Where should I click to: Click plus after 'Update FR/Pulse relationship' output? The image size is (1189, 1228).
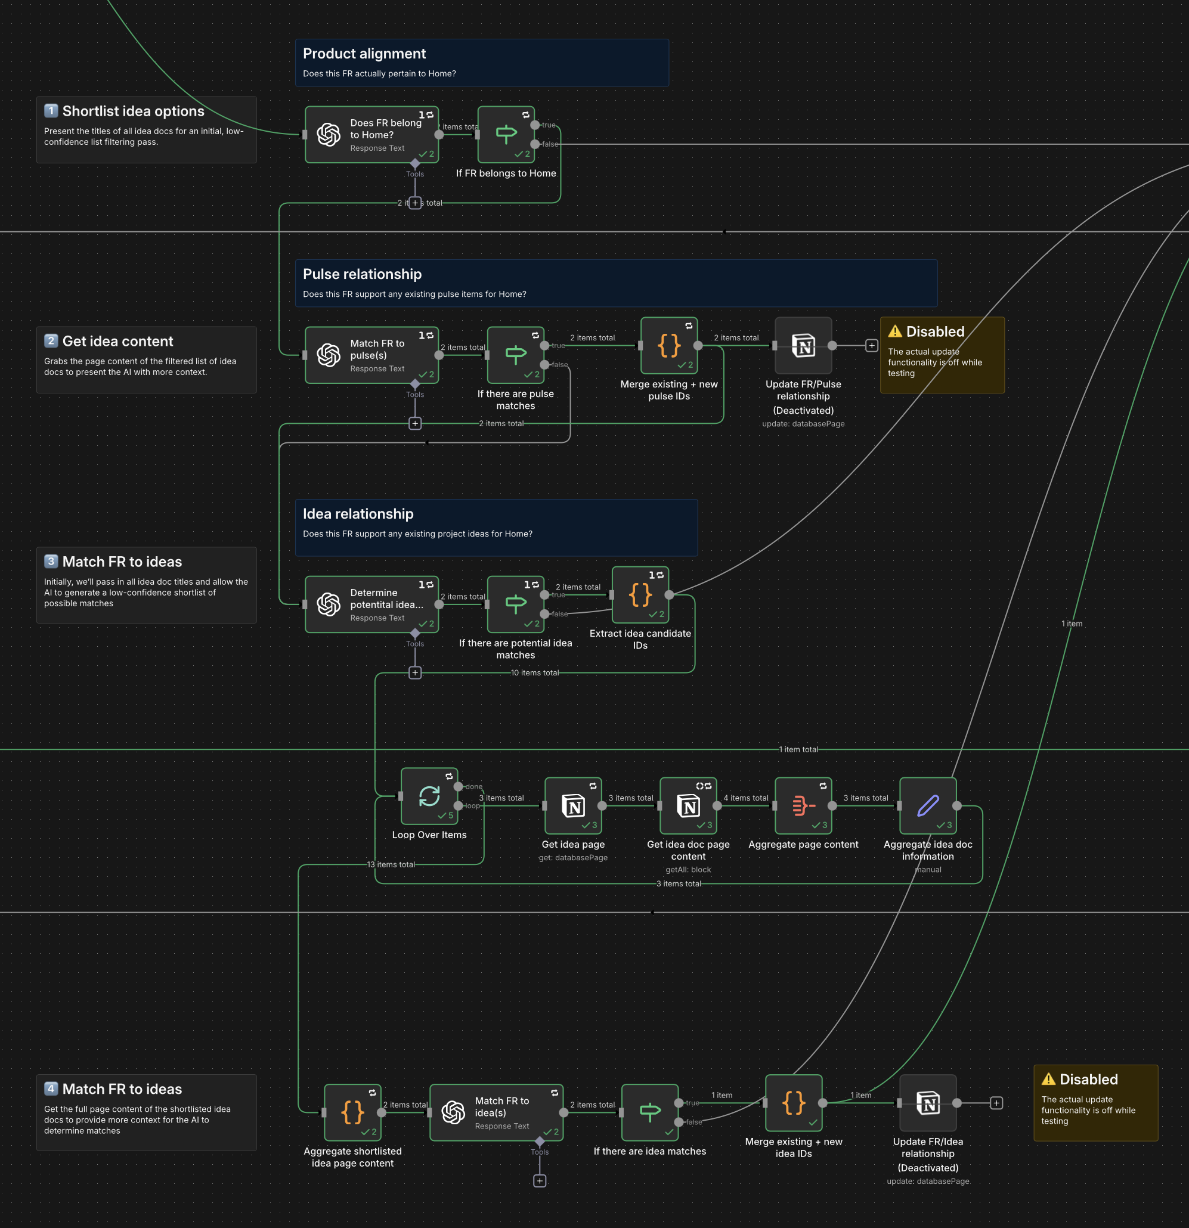point(871,346)
